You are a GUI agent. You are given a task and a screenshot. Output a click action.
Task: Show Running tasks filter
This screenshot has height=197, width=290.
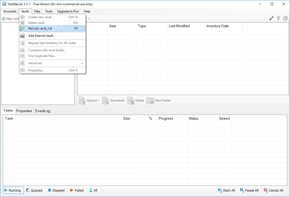[13, 190]
